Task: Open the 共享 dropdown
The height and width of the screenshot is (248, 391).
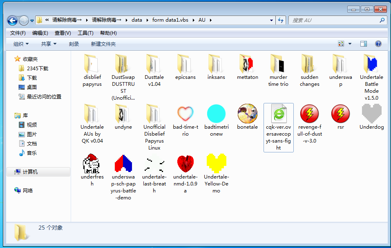Action: (x=49, y=44)
